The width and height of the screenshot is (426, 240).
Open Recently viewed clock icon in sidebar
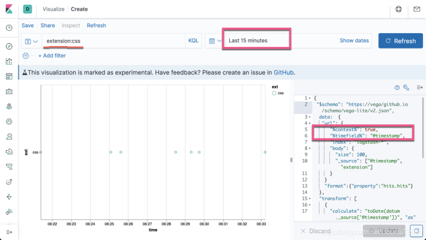tap(9, 28)
